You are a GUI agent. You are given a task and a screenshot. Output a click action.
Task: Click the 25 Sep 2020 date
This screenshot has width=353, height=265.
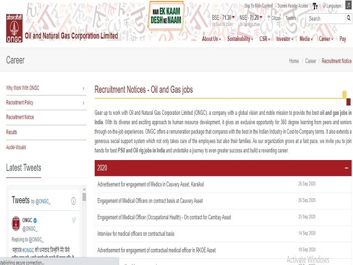(307, 216)
